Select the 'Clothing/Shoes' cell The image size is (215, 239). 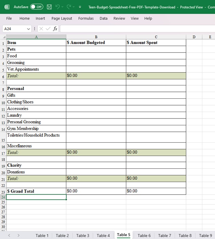tap(36, 102)
